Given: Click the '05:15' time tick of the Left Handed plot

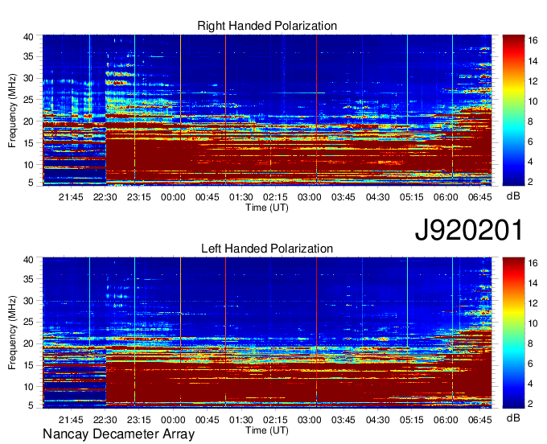Looking at the screenshot, I should (x=412, y=420).
